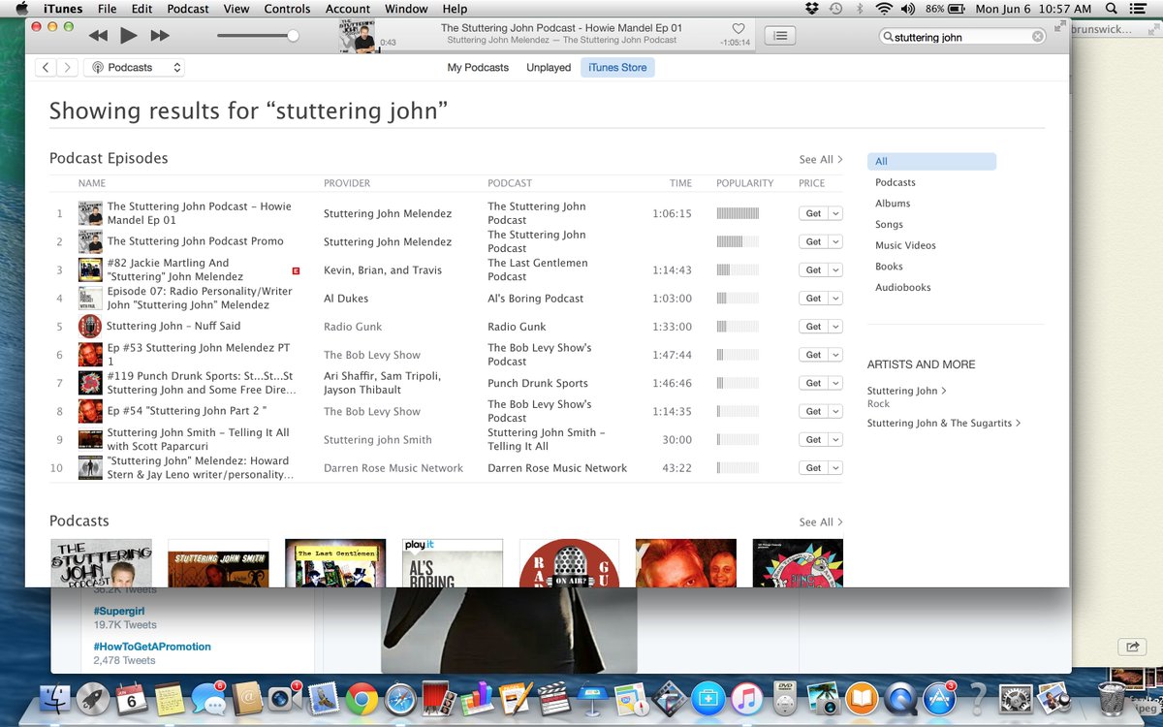Open Time Machine menu bar icon
Screen dimensions: 1163x727
[835, 9]
